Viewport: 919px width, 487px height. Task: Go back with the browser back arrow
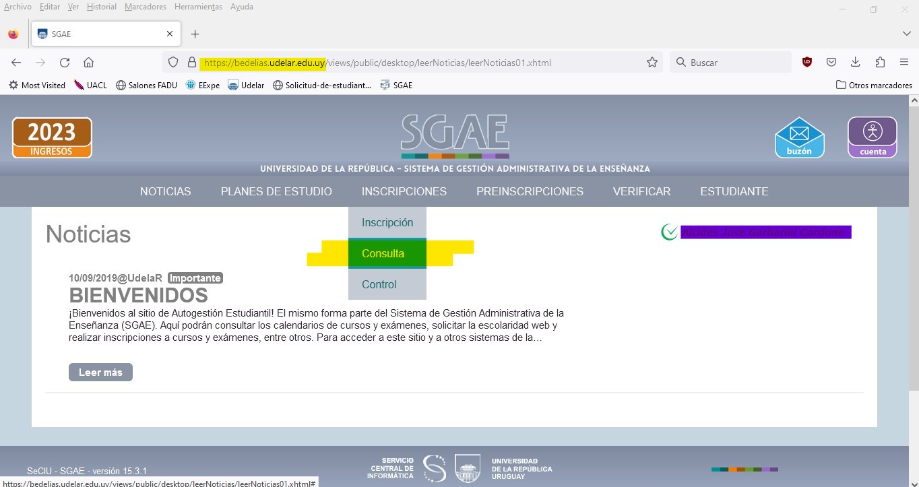(16, 63)
